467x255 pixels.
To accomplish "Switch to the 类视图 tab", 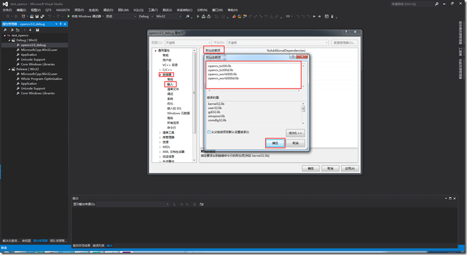I will pos(26,240).
